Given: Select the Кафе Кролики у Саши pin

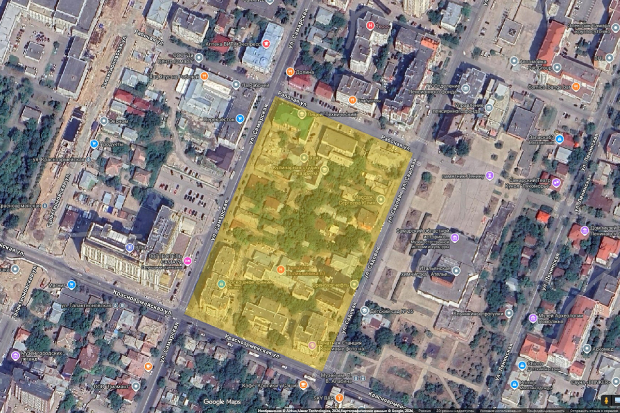Looking at the screenshot, I should pos(303,386).
